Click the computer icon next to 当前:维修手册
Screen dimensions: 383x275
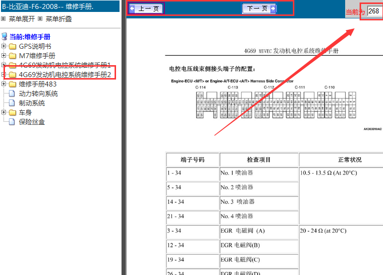tap(4, 37)
